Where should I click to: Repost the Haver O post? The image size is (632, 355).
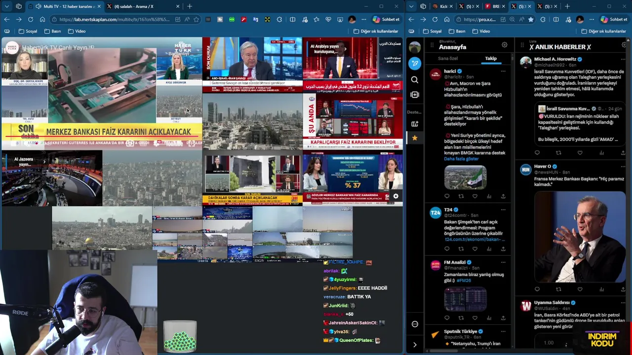click(x=558, y=289)
